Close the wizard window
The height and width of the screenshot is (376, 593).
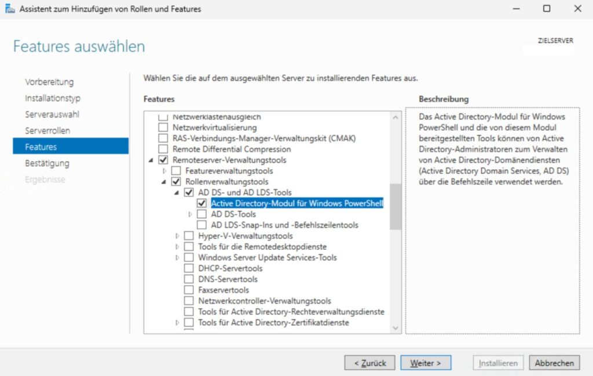[x=577, y=9]
